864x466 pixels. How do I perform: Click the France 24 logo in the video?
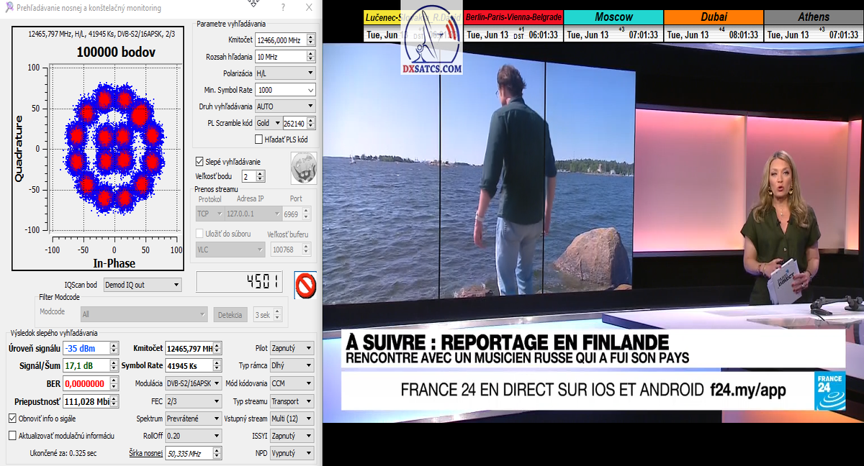(x=829, y=391)
